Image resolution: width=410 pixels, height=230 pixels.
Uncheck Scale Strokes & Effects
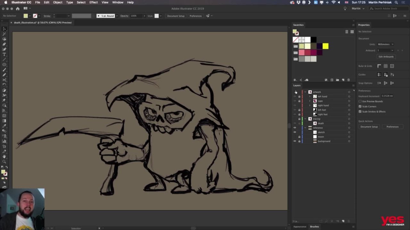[360, 111]
